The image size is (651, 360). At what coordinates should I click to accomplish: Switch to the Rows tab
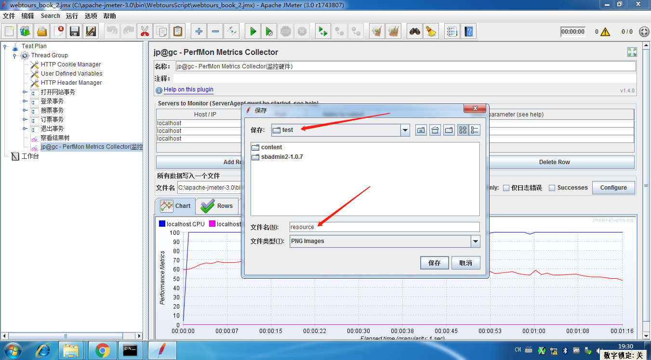[x=217, y=206]
